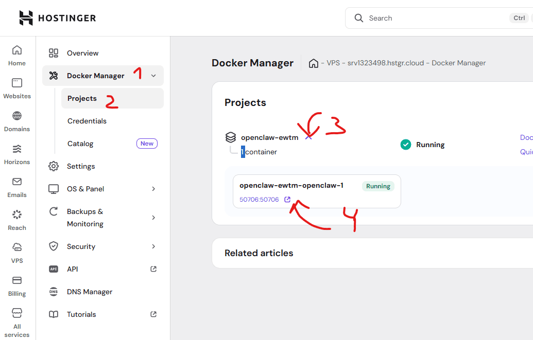Open Domains in the left rail
533x340 pixels.
coord(17,121)
